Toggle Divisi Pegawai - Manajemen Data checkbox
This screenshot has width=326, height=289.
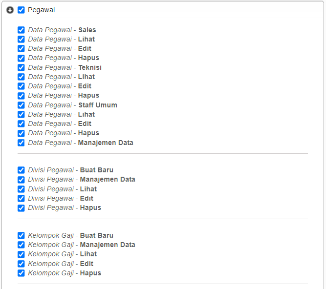tap(21, 179)
